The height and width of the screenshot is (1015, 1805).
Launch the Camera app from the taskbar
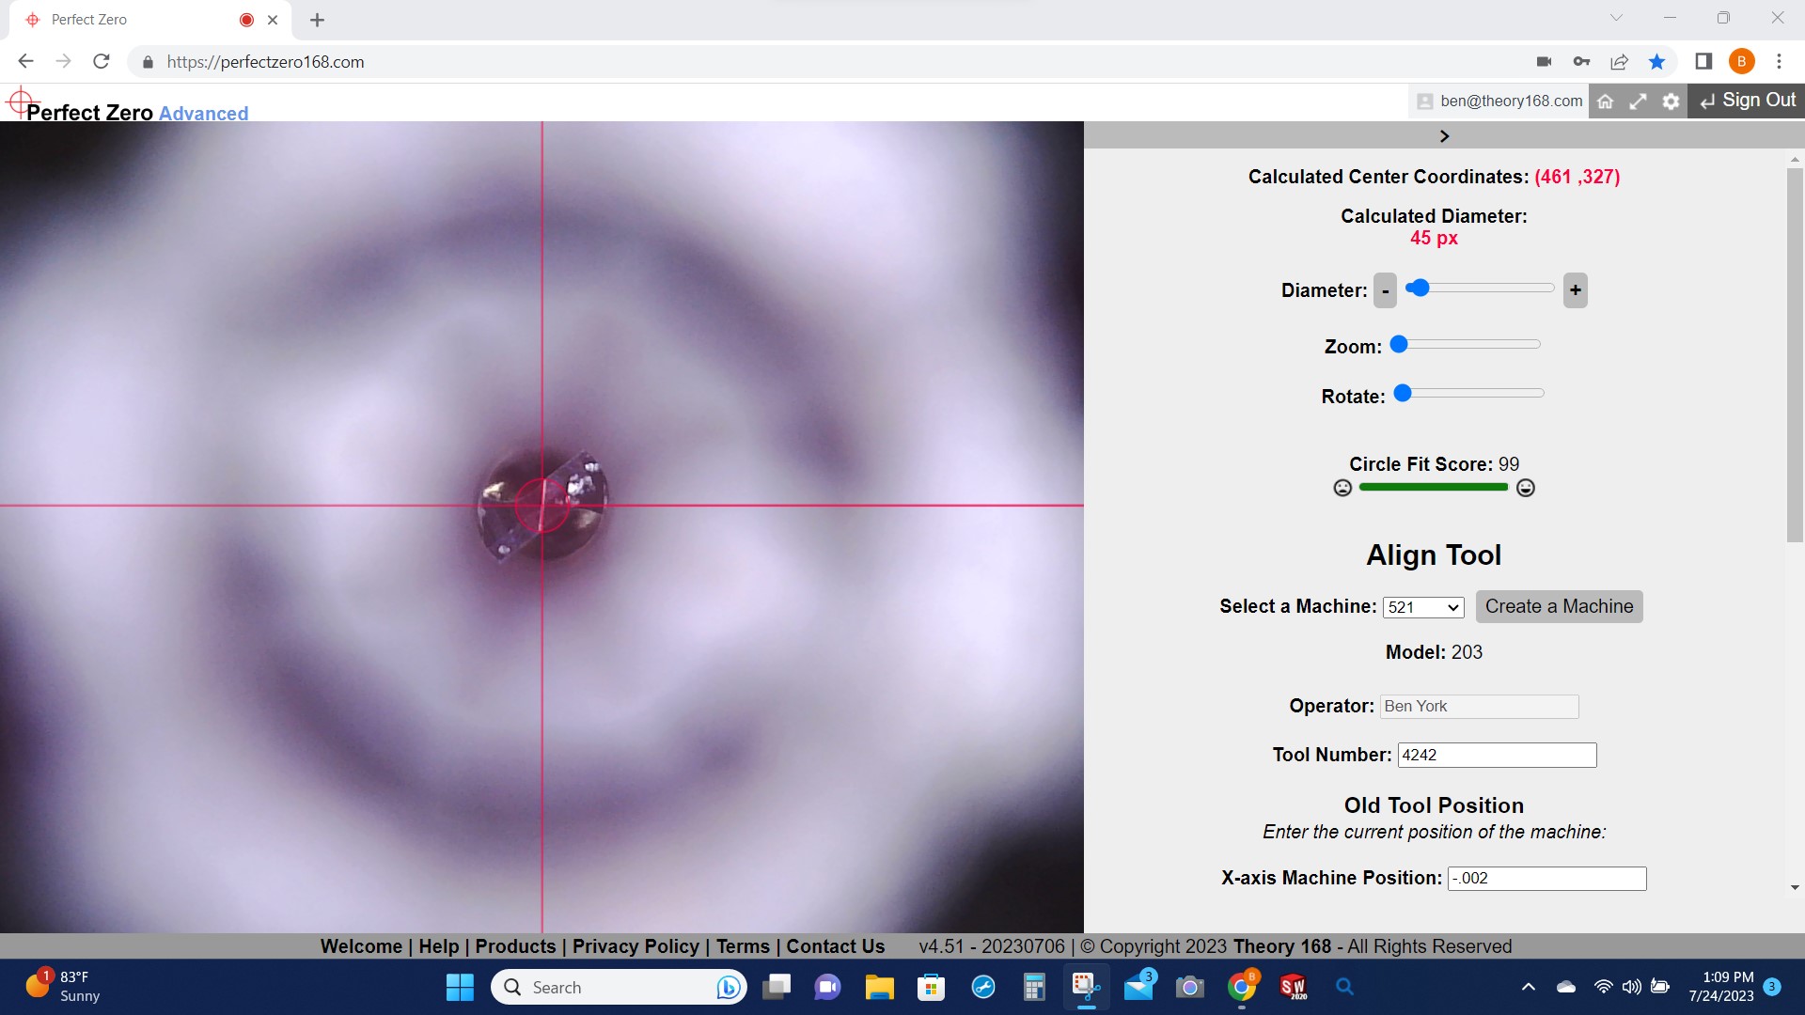[x=1189, y=987]
